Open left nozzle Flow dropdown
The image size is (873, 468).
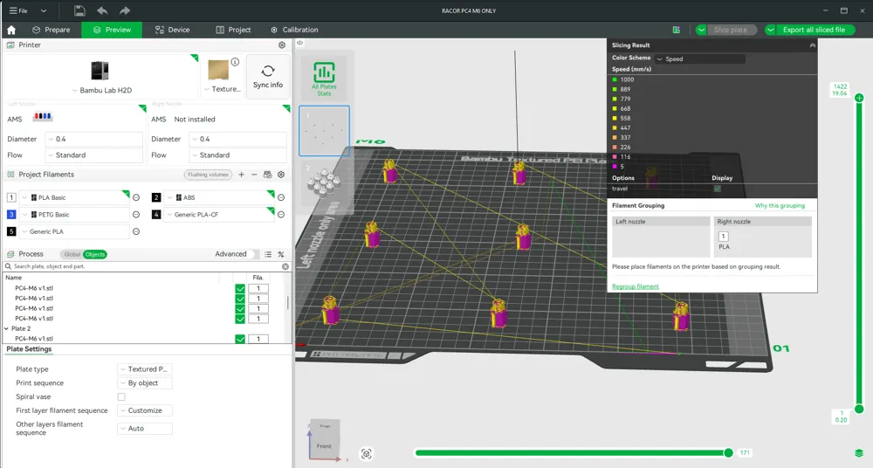pyautogui.click(x=94, y=155)
